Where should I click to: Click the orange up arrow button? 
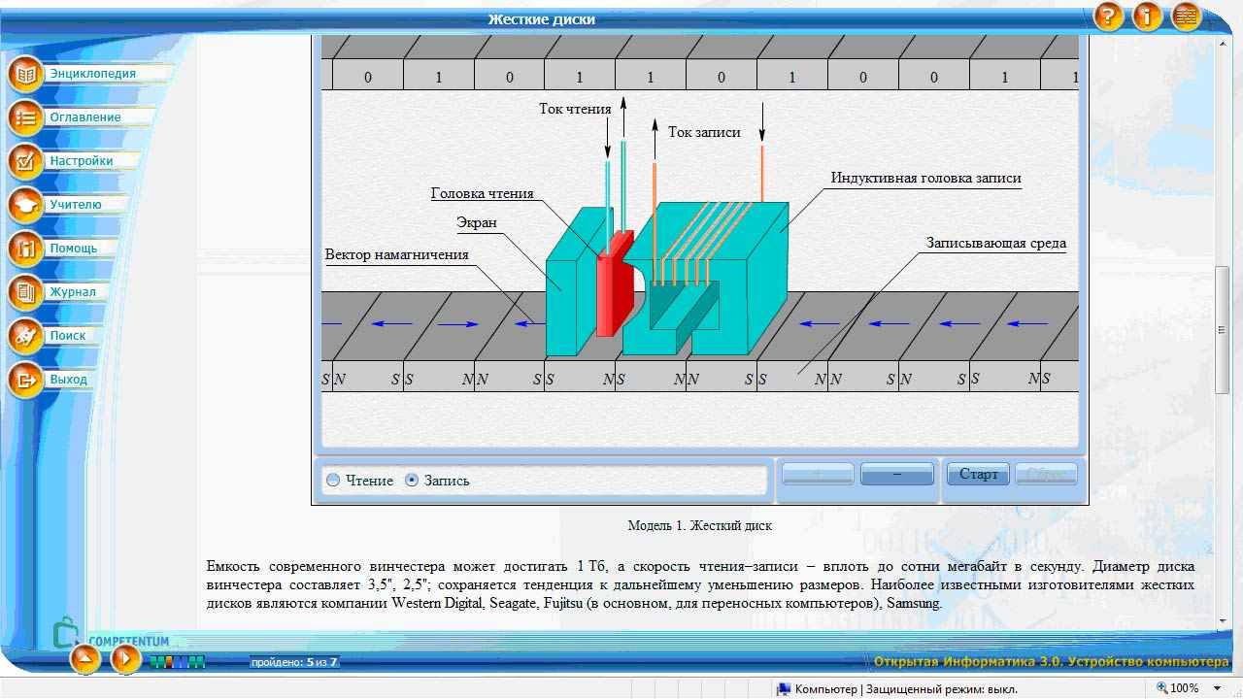[x=85, y=659]
